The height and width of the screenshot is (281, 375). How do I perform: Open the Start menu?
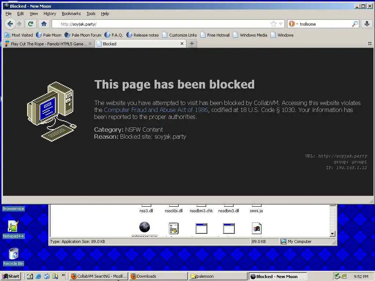click(11, 276)
